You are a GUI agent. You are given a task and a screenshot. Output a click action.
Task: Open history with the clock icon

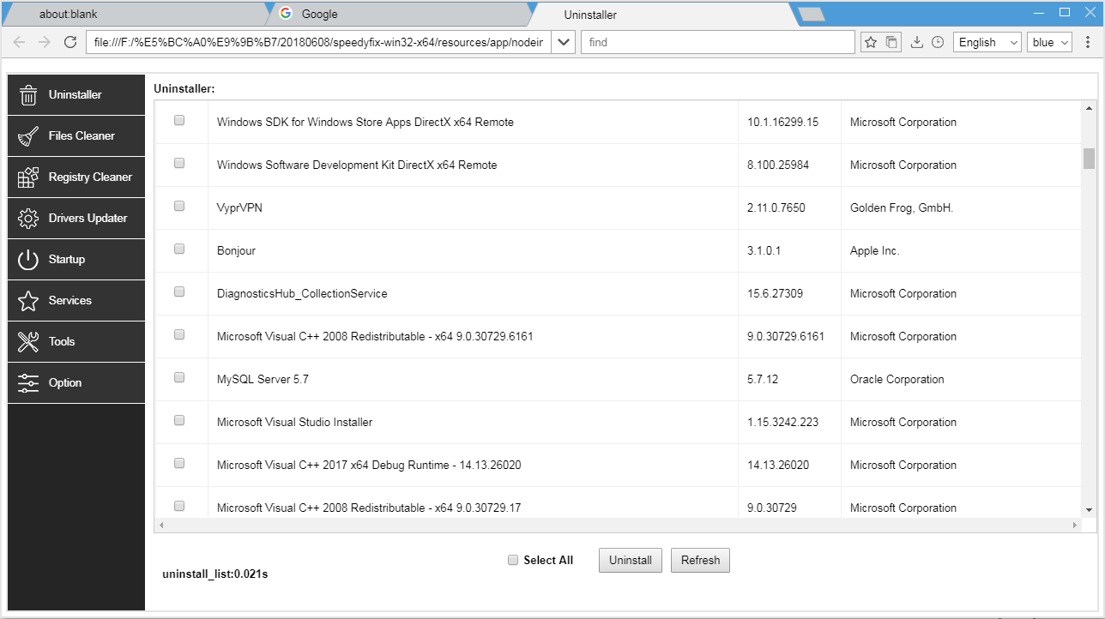tap(938, 42)
